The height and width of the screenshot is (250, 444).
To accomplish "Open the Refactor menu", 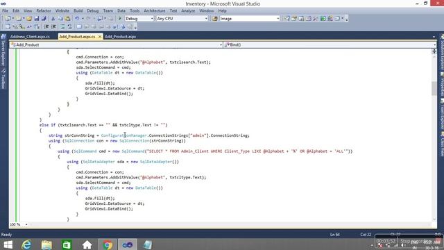I will pos(44,11).
